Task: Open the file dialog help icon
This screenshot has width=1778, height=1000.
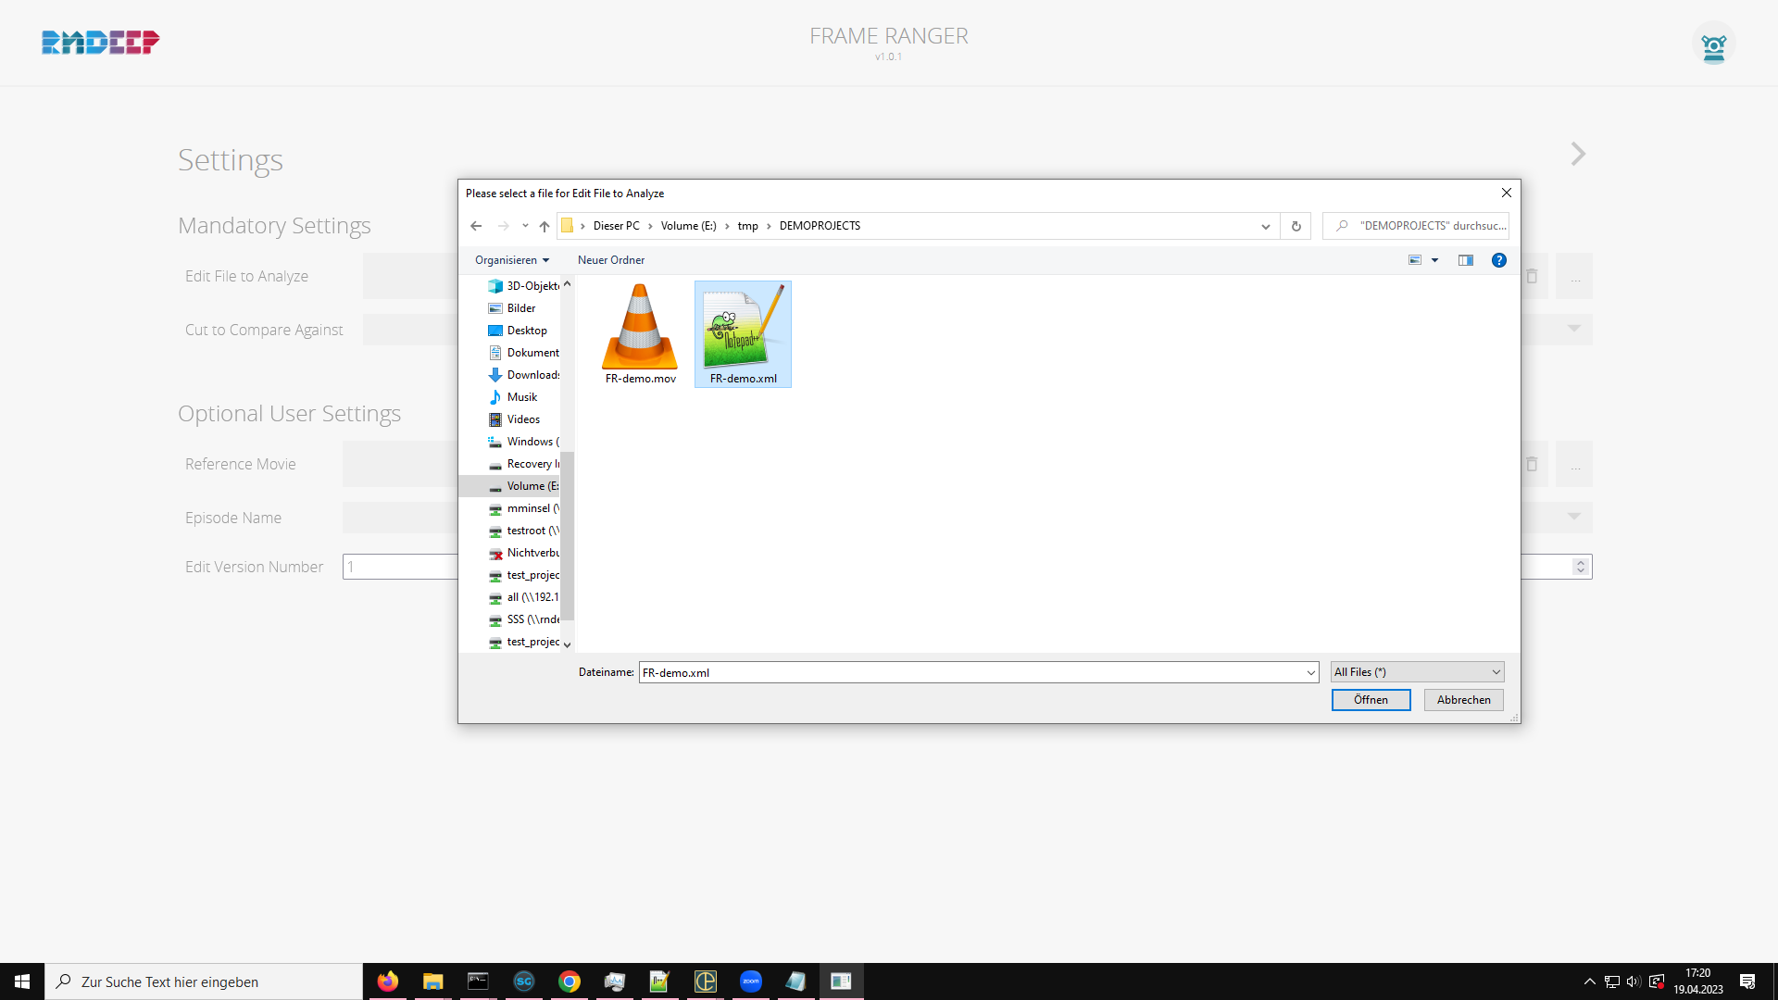Action: [x=1498, y=260]
